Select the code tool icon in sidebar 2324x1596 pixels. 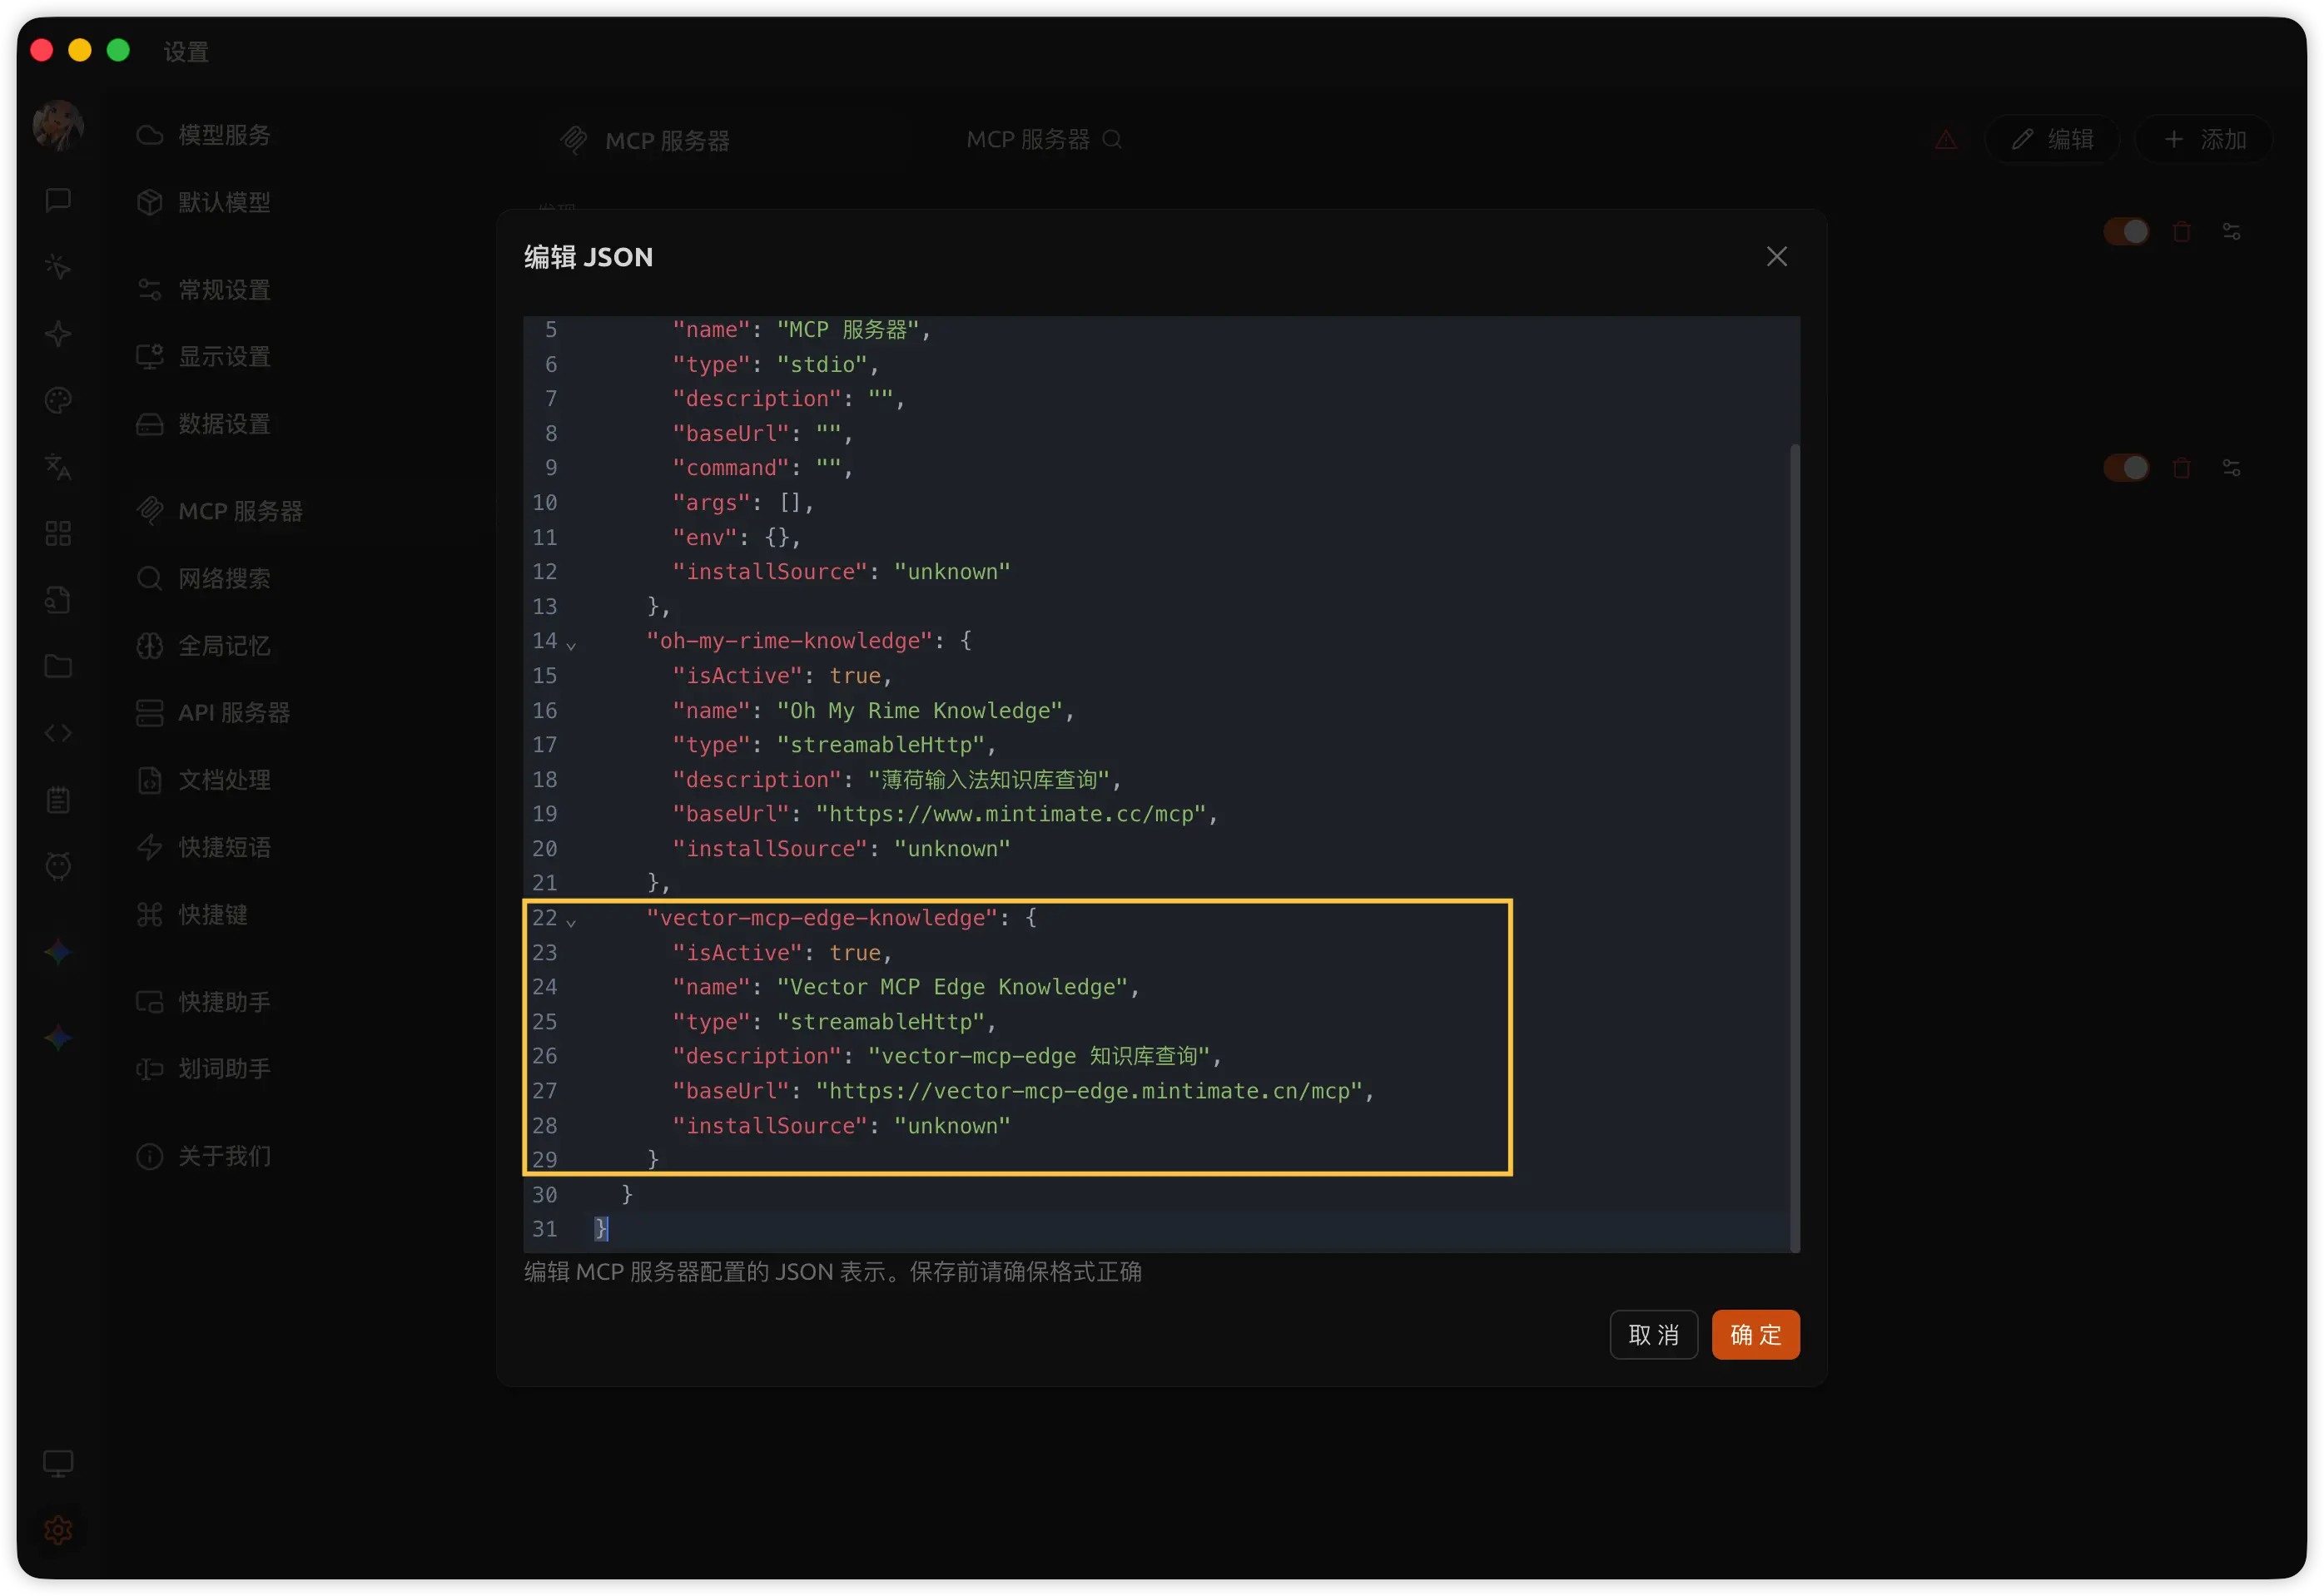58,733
